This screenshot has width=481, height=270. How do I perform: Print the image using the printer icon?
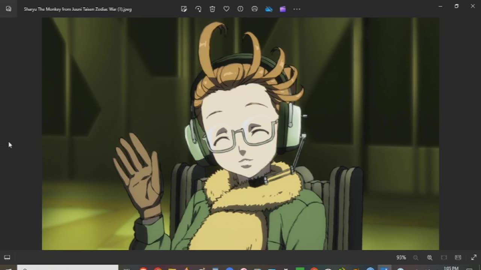tap(254, 9)
